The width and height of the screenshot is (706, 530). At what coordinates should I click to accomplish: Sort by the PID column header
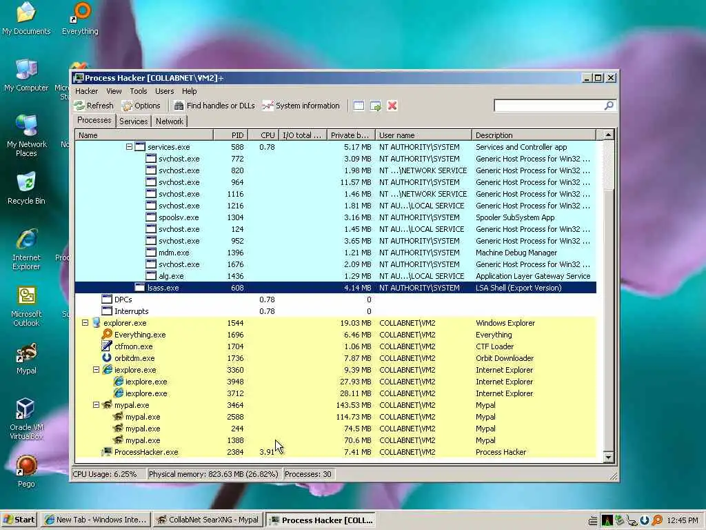click(x=230, y=135)
